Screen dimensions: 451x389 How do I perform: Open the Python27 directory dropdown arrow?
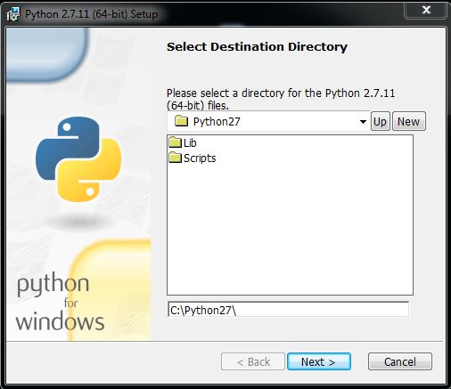pos(363,122)
